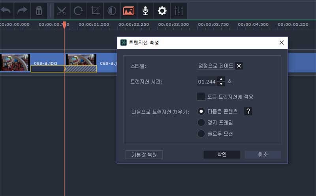
Task: Click the Rotate tool icon
Action: [78, 11]
